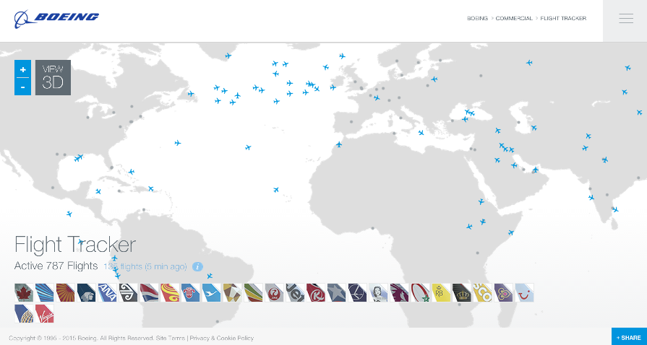Select plane over Somalia's eastern coast
Screen dimensions: 647x345
point(511,233)
